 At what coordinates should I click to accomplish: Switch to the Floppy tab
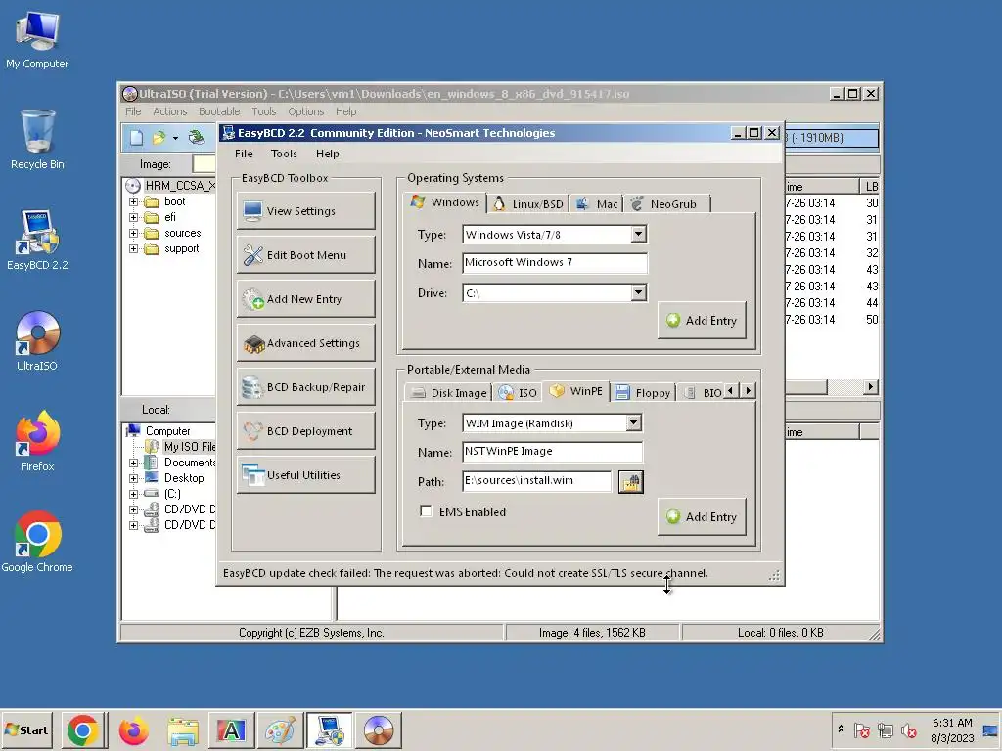643,392
